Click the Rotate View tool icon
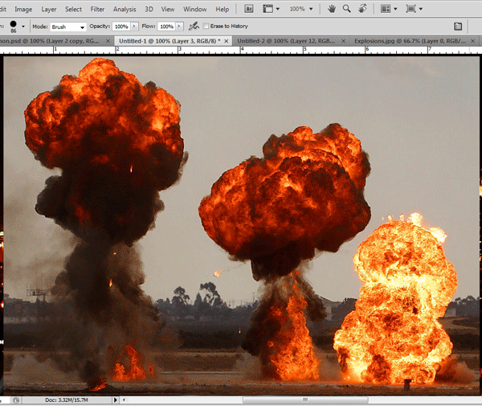Viewport: 482px width, 406px height. pos(363,9)
